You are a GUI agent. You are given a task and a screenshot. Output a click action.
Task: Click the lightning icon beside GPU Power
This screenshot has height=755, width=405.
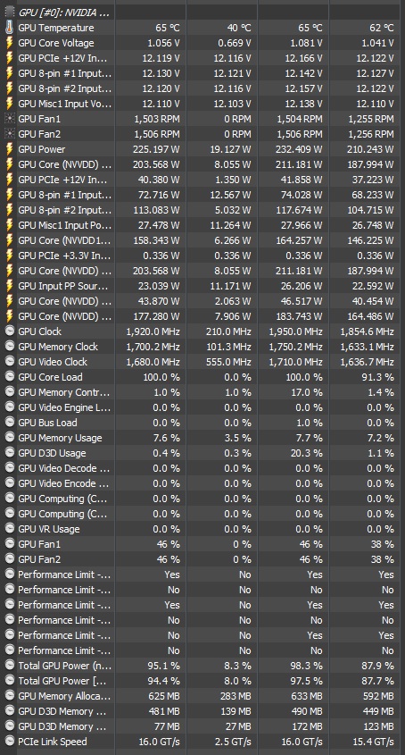click(10, 150)
